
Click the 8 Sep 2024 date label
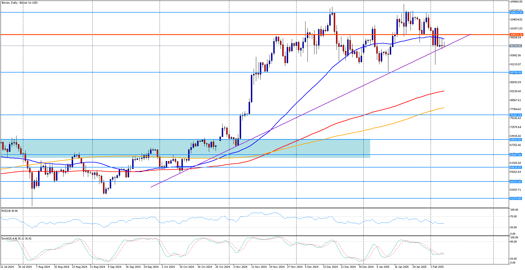coord(115,267)
